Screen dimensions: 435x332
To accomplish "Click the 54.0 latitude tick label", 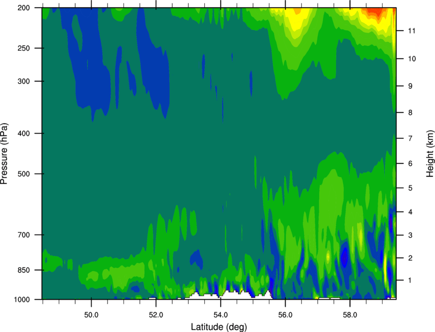I will 221,315.
